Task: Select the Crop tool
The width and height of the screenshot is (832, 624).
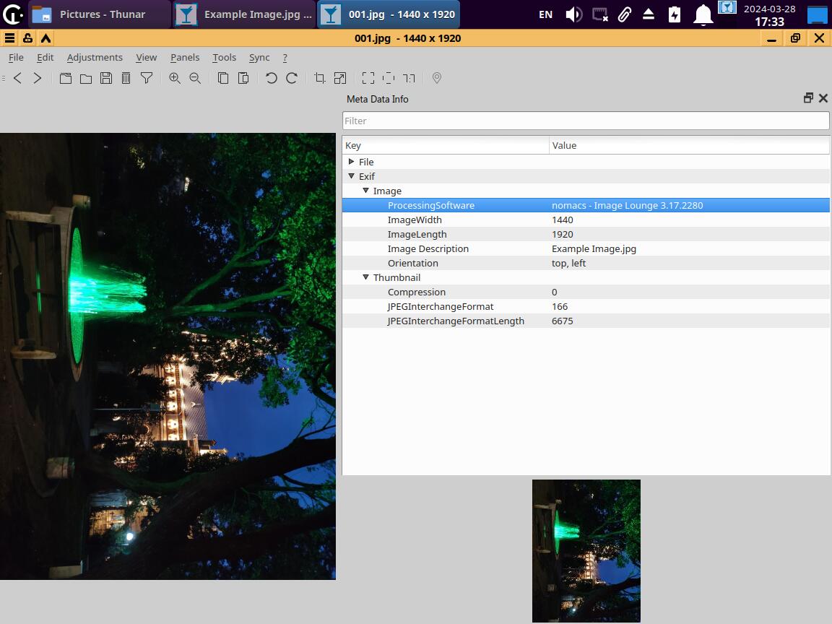Action: pos(320,78)
